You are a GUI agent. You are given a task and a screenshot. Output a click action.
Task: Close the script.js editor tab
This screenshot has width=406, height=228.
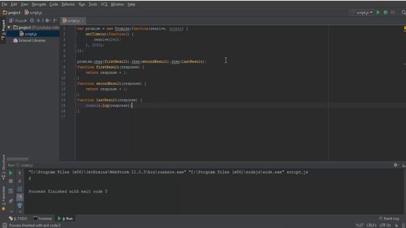point(83,21)
